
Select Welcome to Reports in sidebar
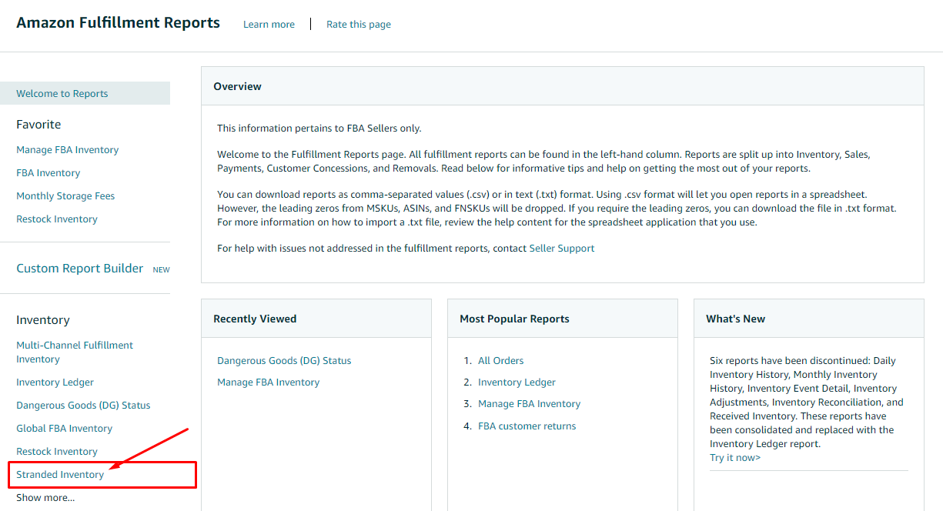point(85,93)
